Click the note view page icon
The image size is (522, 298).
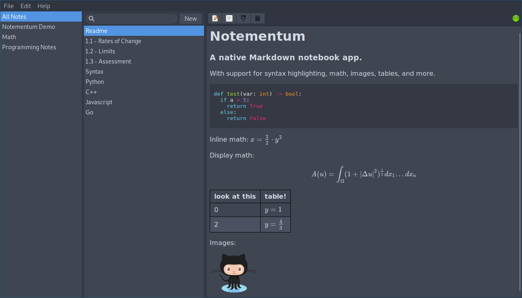click(229, 18)
